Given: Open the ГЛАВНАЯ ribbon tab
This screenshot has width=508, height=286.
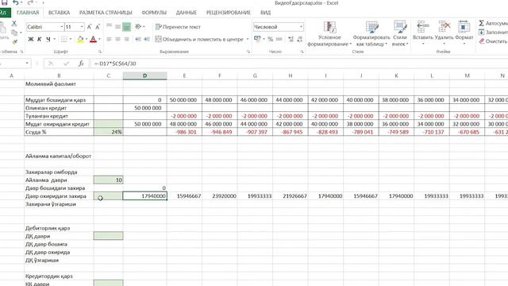Looking at the screenshot, I should (28, 13).
